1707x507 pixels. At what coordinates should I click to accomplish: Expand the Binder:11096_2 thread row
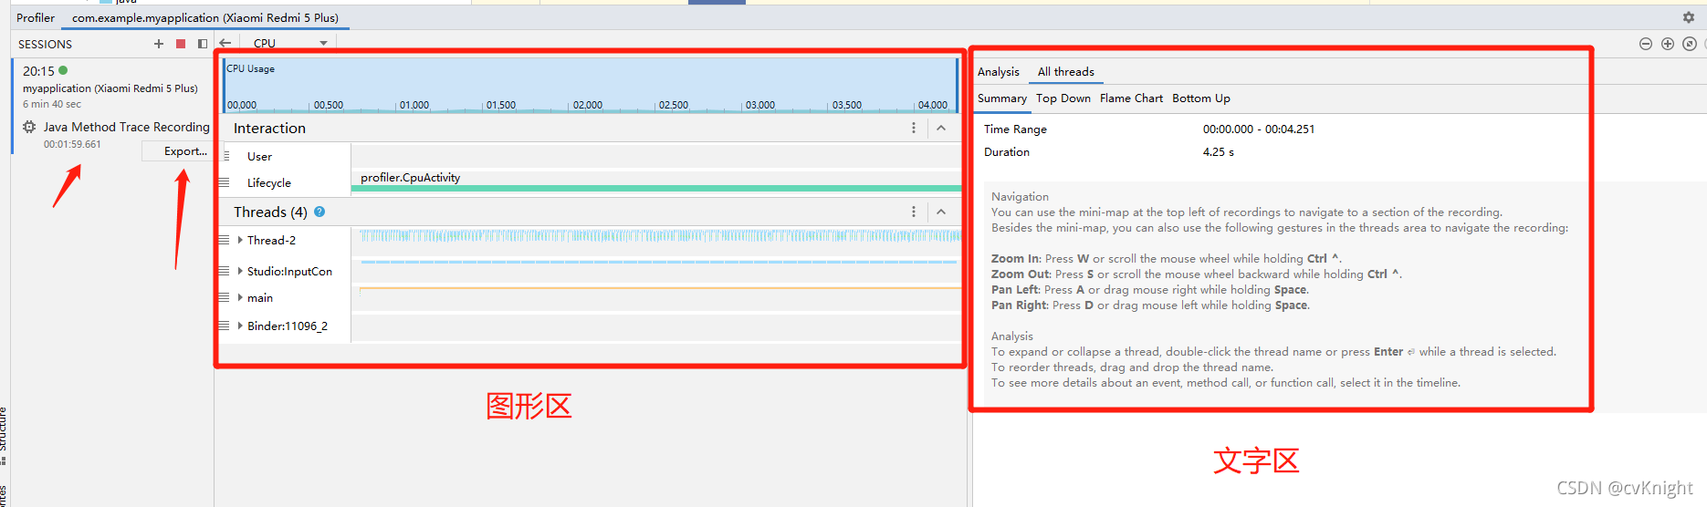click(x=240, y=326)
